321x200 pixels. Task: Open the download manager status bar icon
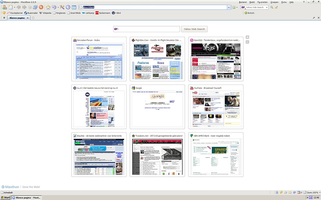277,192
